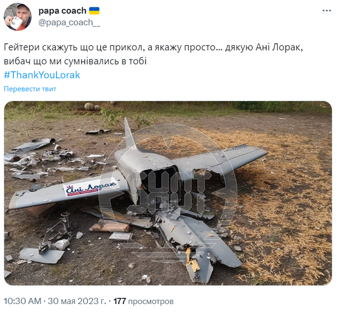Click the Перевести твит translate link
Screen dimensions: 337x312
click(30, 89)
